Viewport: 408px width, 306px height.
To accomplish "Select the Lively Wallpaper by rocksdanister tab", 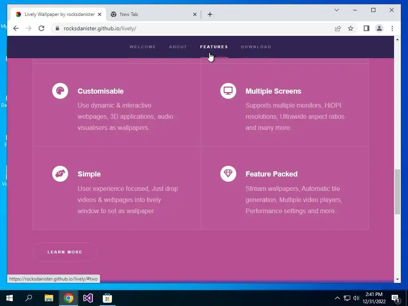I will 58,14.
